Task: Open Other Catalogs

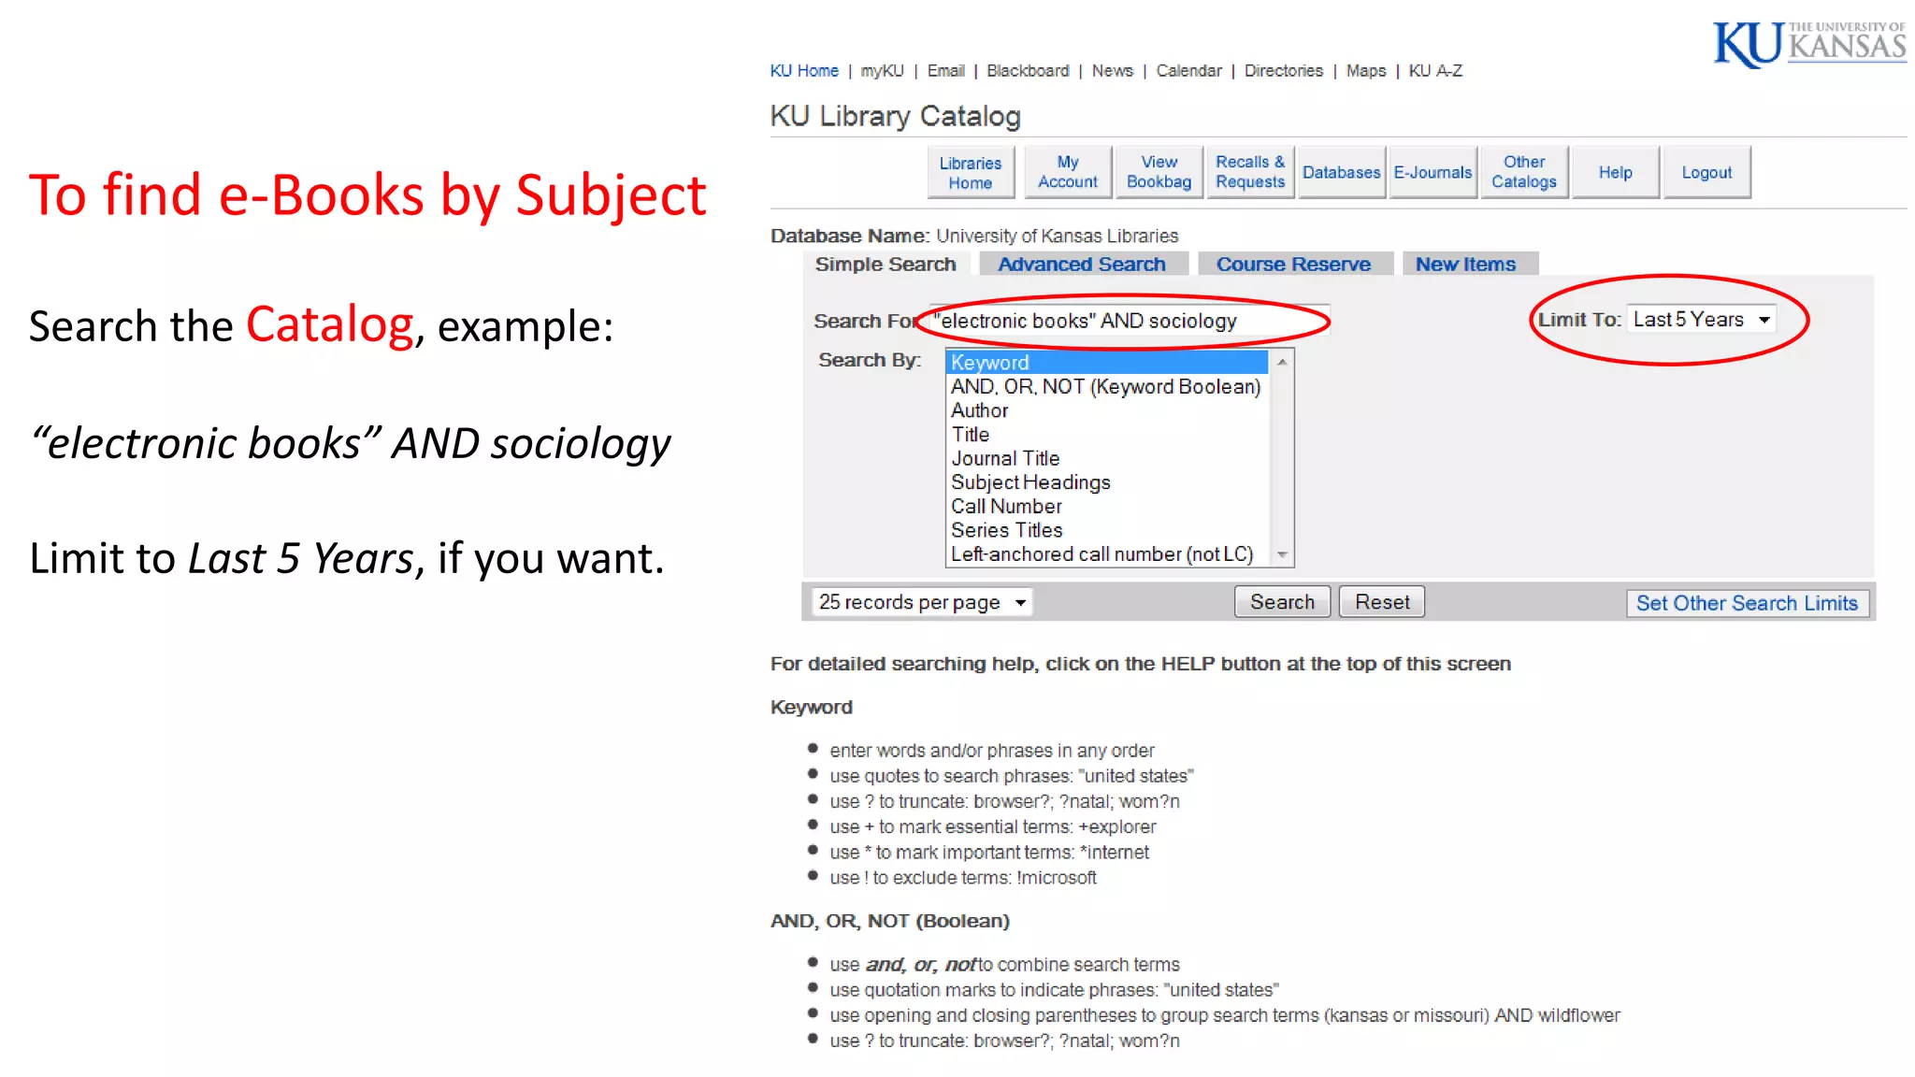Action: coord(1524,172)
